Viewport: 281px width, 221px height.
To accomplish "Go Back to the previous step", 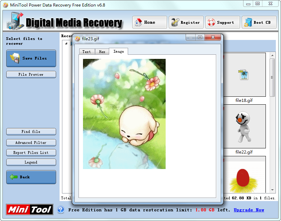I will coord(31,177).
